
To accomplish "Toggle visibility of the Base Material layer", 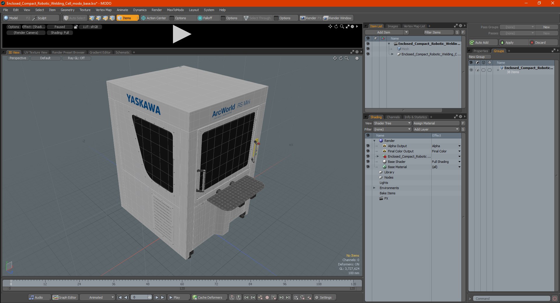I will point(368,167).
